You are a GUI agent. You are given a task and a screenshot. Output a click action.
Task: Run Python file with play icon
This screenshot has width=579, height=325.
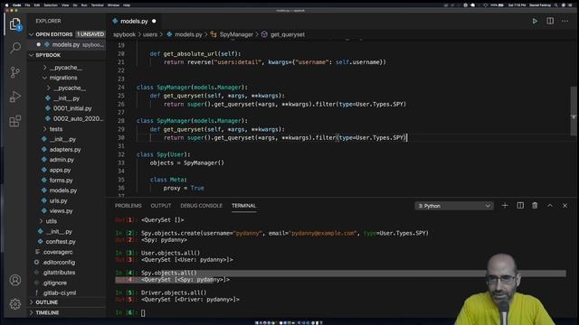click(x=535, y=21)
